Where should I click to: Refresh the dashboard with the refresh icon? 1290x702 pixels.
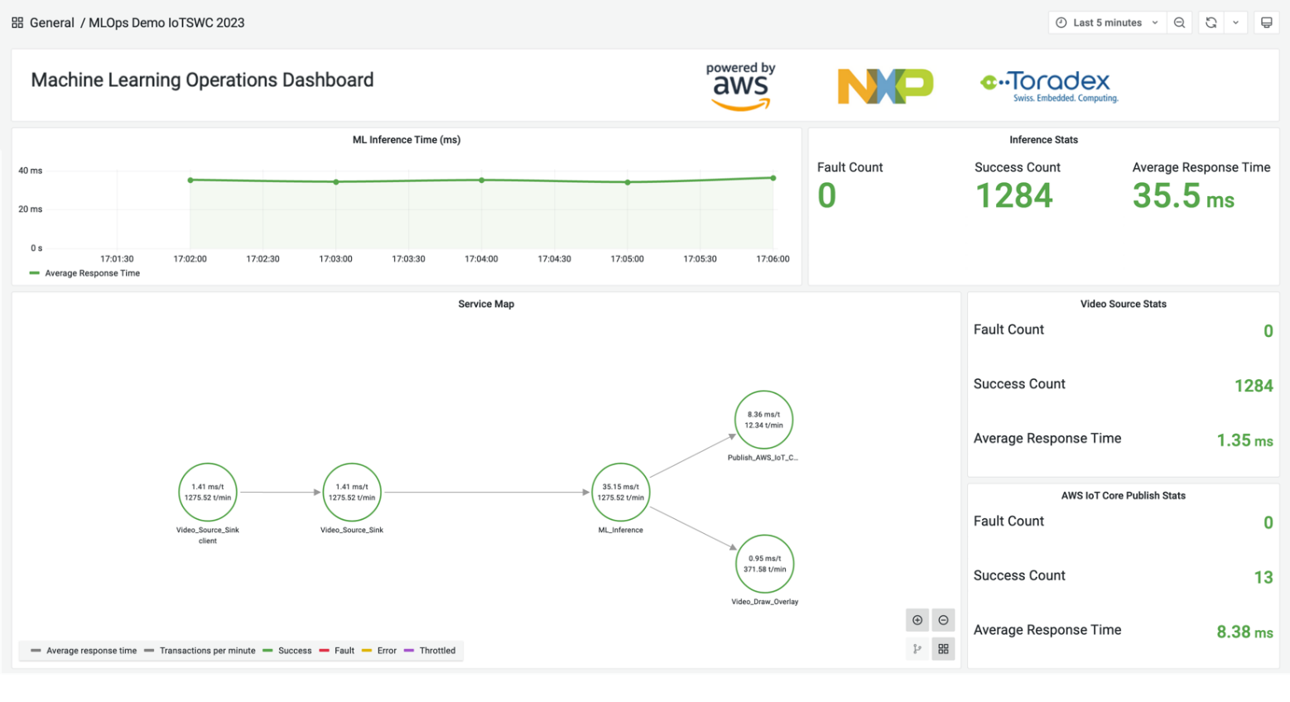tap(1212, 22)
